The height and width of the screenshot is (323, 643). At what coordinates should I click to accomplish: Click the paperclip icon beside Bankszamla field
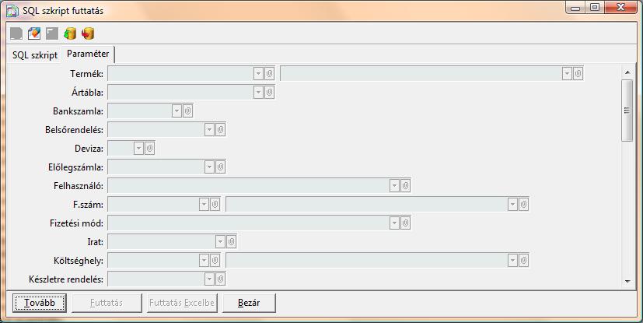[x=187, y=111]
